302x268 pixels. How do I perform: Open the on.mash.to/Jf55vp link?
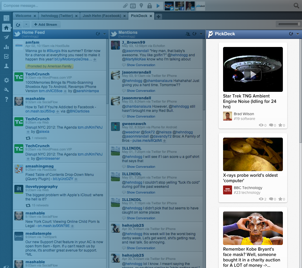(40, 111)
